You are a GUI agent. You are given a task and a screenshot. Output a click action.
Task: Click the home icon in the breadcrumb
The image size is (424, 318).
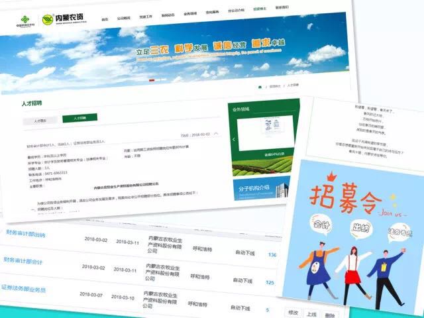tap(260, 87)
